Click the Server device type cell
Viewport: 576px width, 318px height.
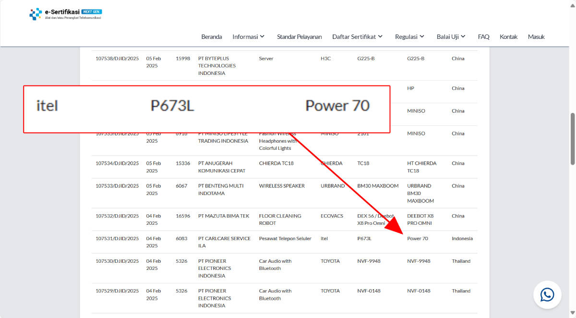(x=266, y=59)
